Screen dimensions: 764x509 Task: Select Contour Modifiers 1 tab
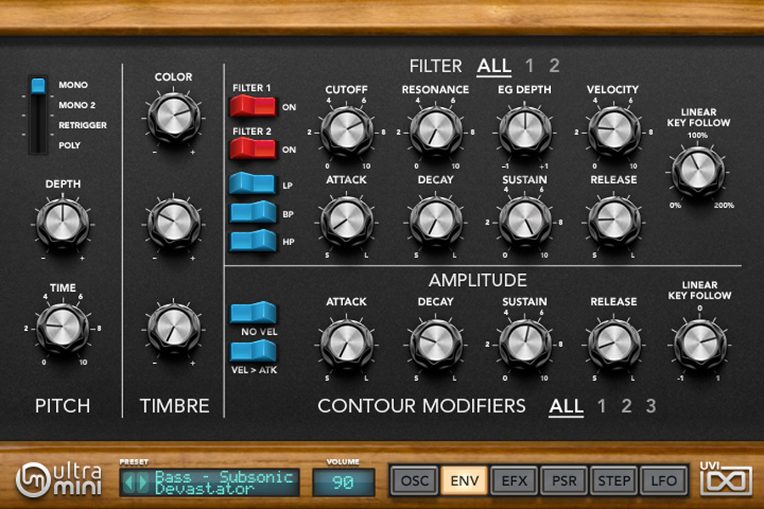(601, 406)
